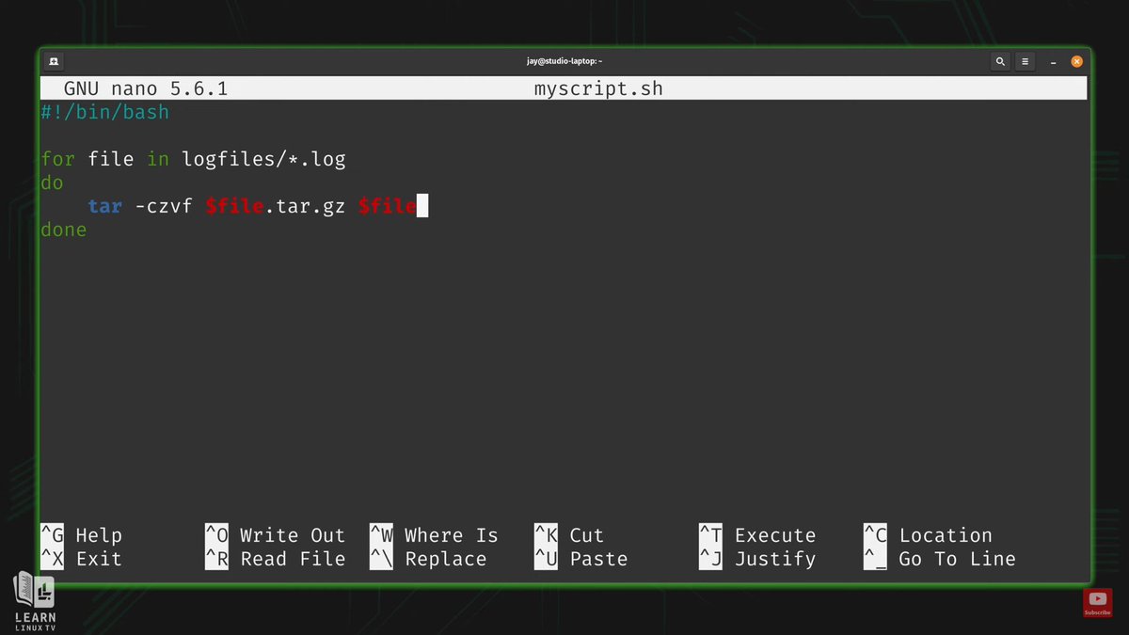Click the 'tar' command word

105,206
